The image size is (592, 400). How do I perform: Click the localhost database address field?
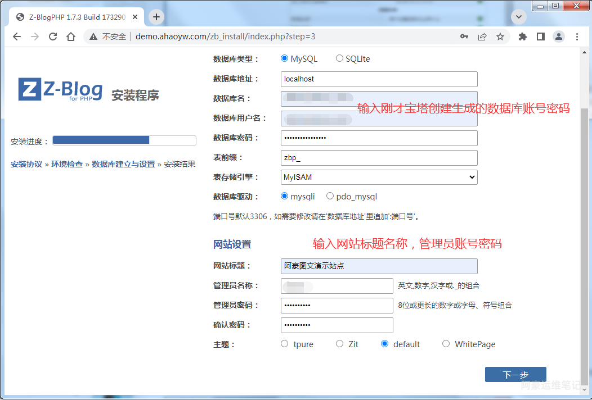(x=379, y=79)
